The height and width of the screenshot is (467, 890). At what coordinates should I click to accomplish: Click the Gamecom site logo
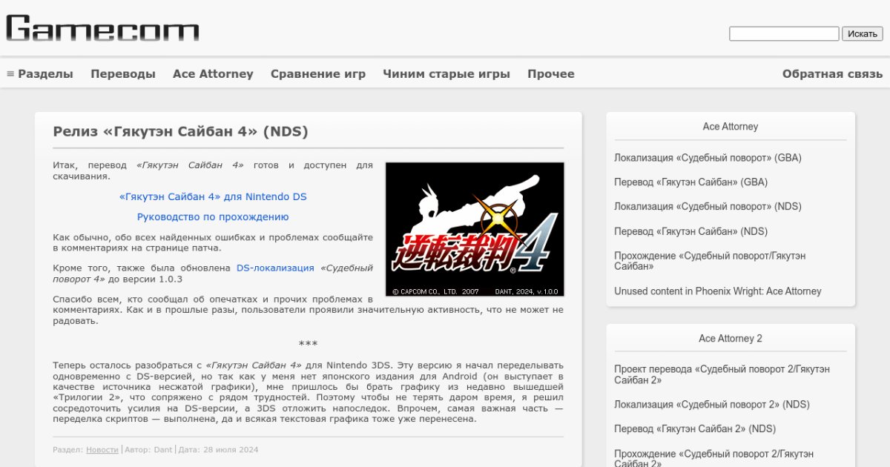(x=102, y=29)
